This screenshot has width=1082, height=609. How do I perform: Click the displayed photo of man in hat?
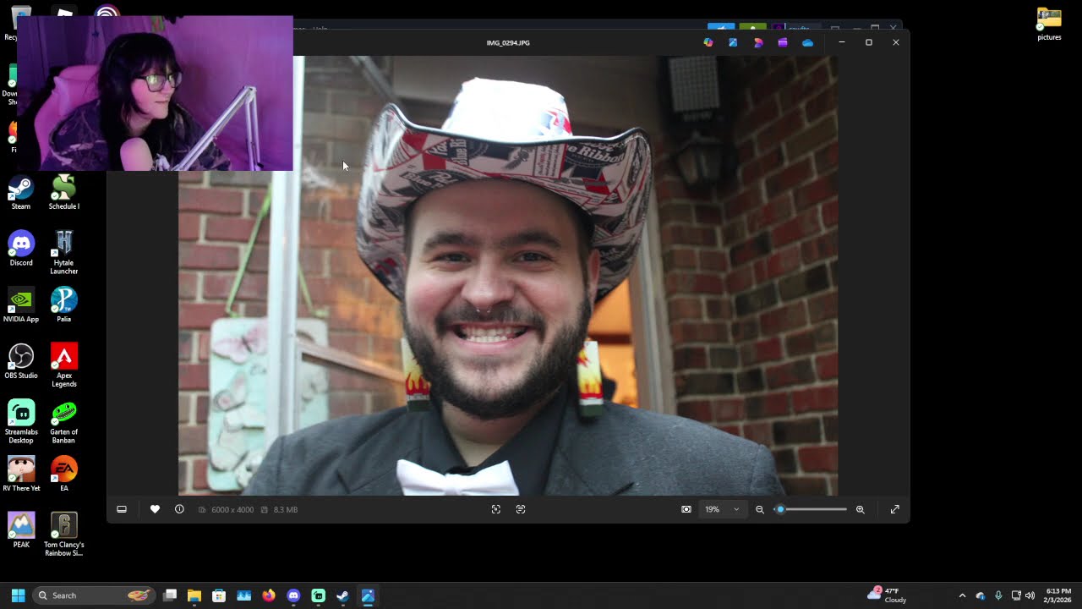coord(508,276)
